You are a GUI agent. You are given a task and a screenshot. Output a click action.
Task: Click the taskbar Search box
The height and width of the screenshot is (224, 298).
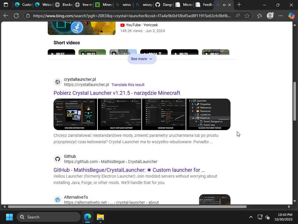pyautogui.click(x=49, y=217)
